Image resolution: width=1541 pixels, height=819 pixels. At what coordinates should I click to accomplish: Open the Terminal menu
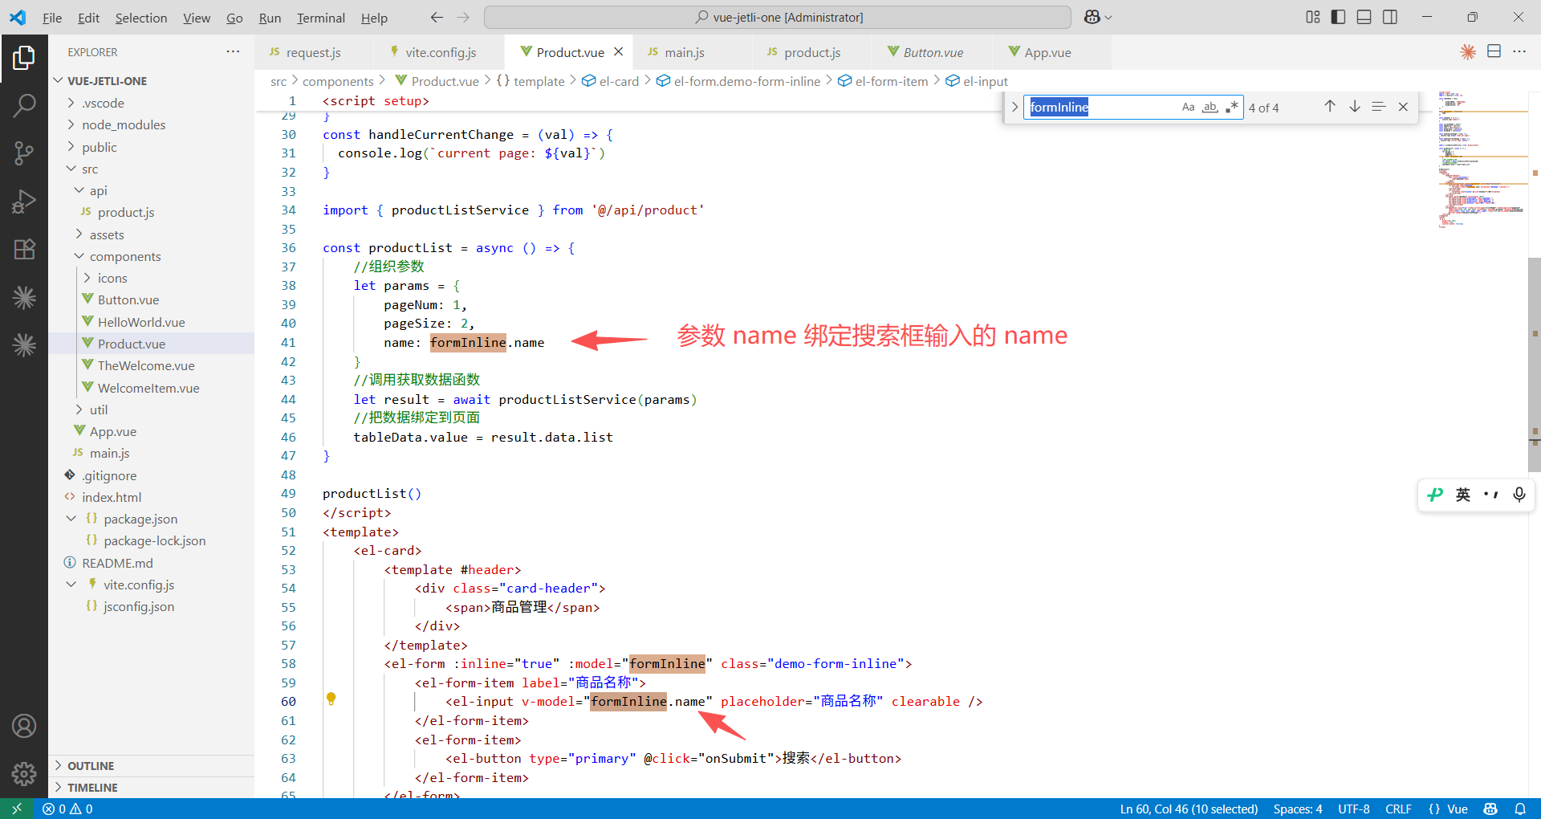pyautogui.click(x=321, y=18)
